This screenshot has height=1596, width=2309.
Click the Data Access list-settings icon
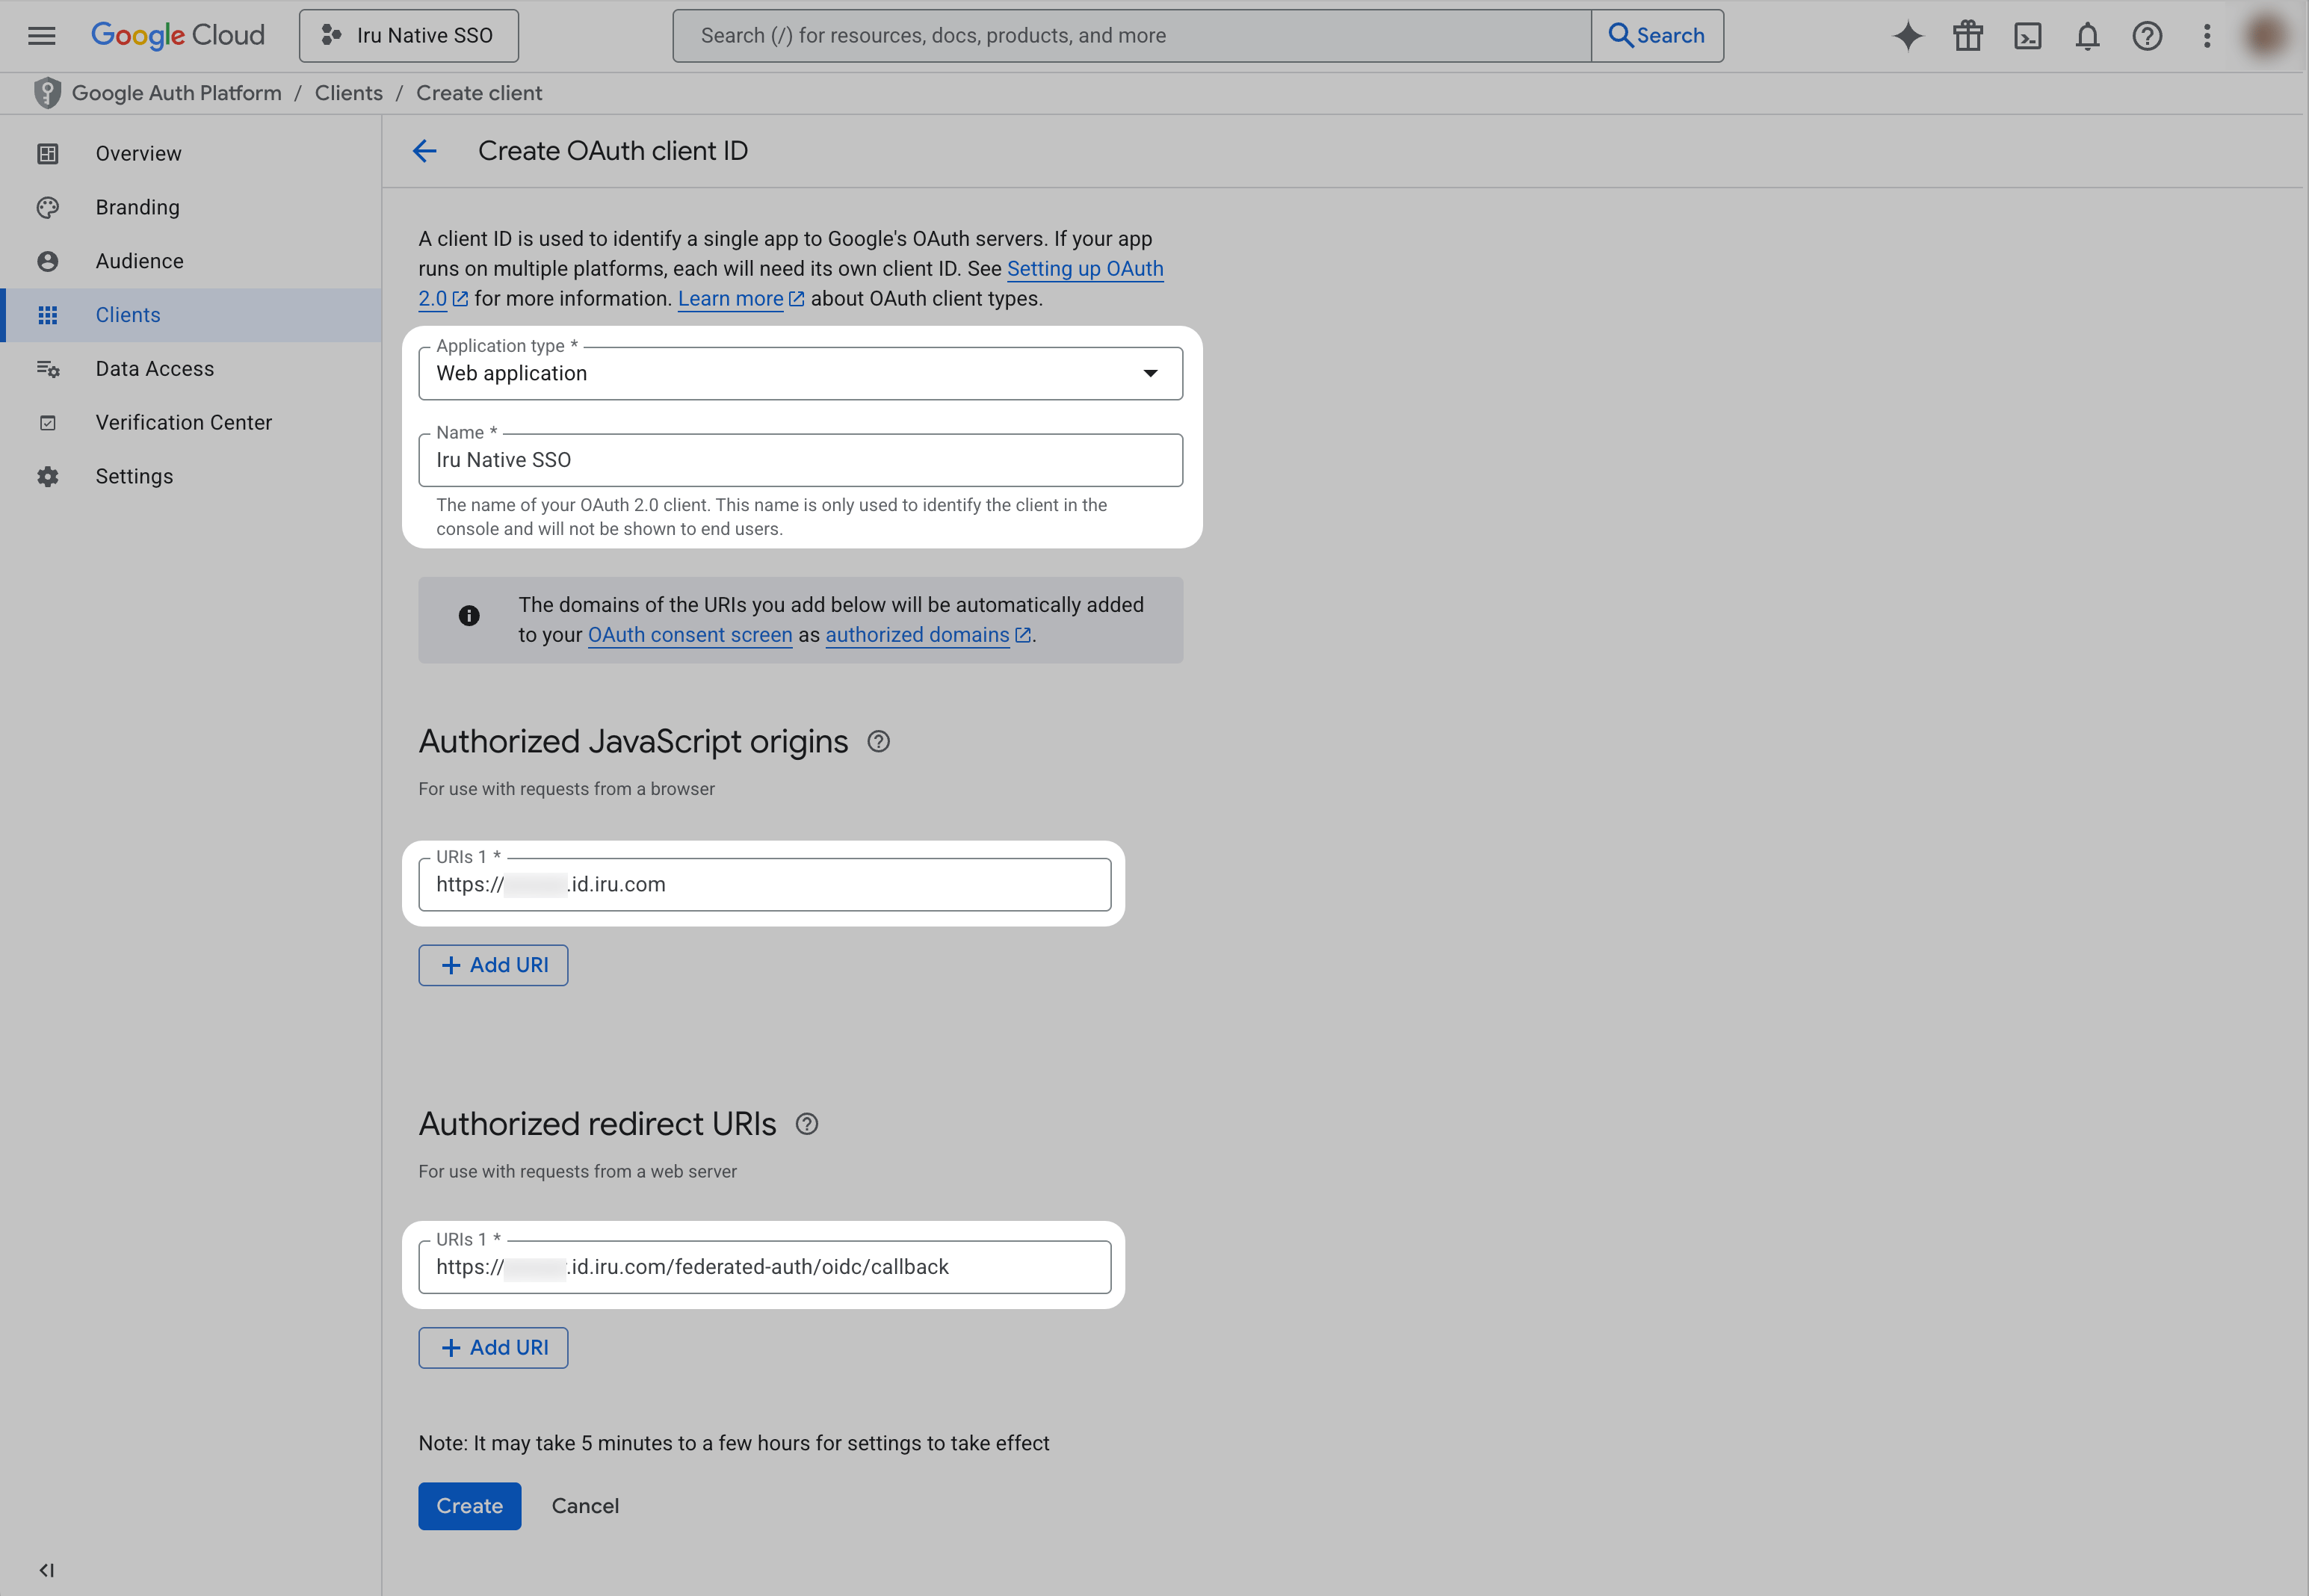[48, 369]
